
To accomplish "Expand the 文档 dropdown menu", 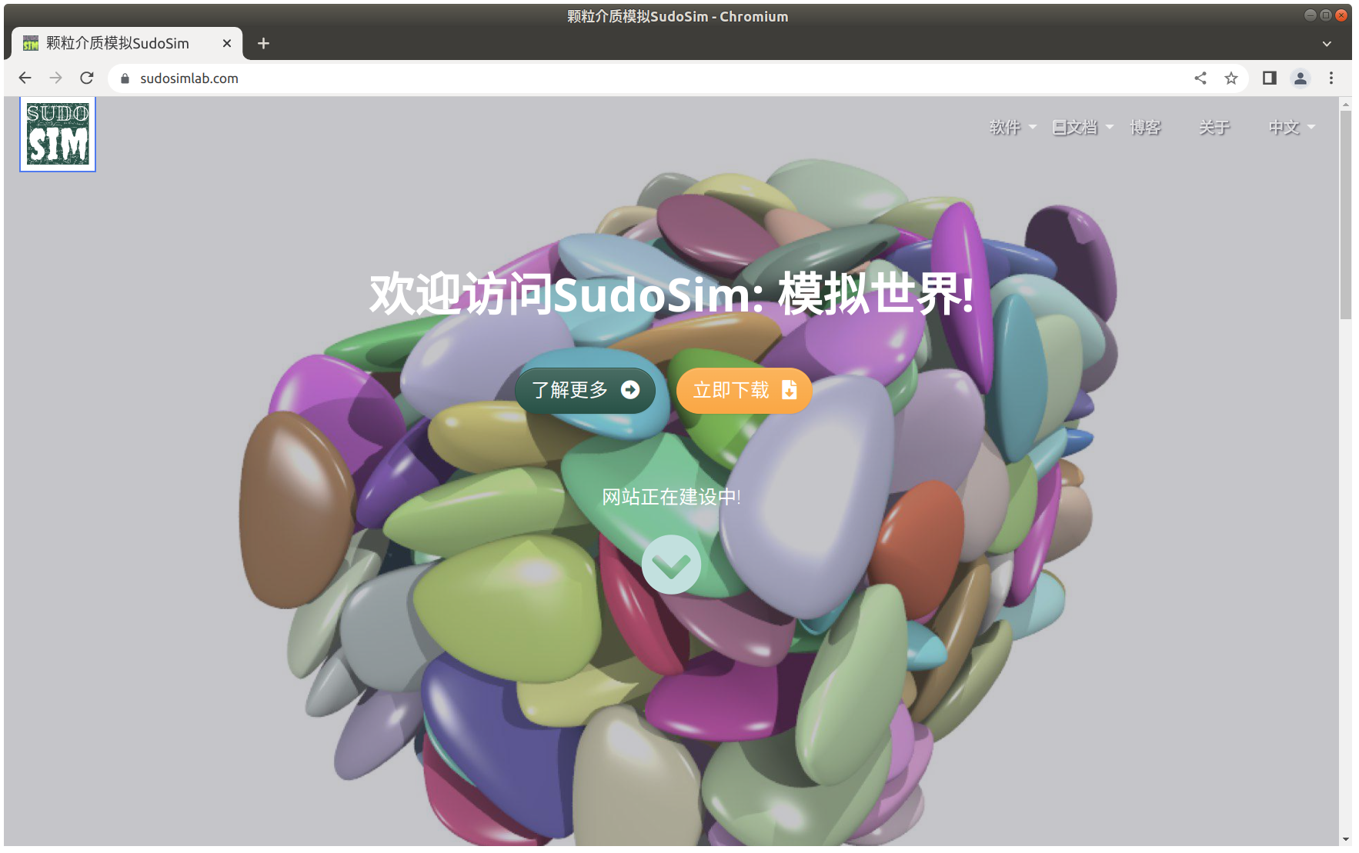I will coord(1082,127).
